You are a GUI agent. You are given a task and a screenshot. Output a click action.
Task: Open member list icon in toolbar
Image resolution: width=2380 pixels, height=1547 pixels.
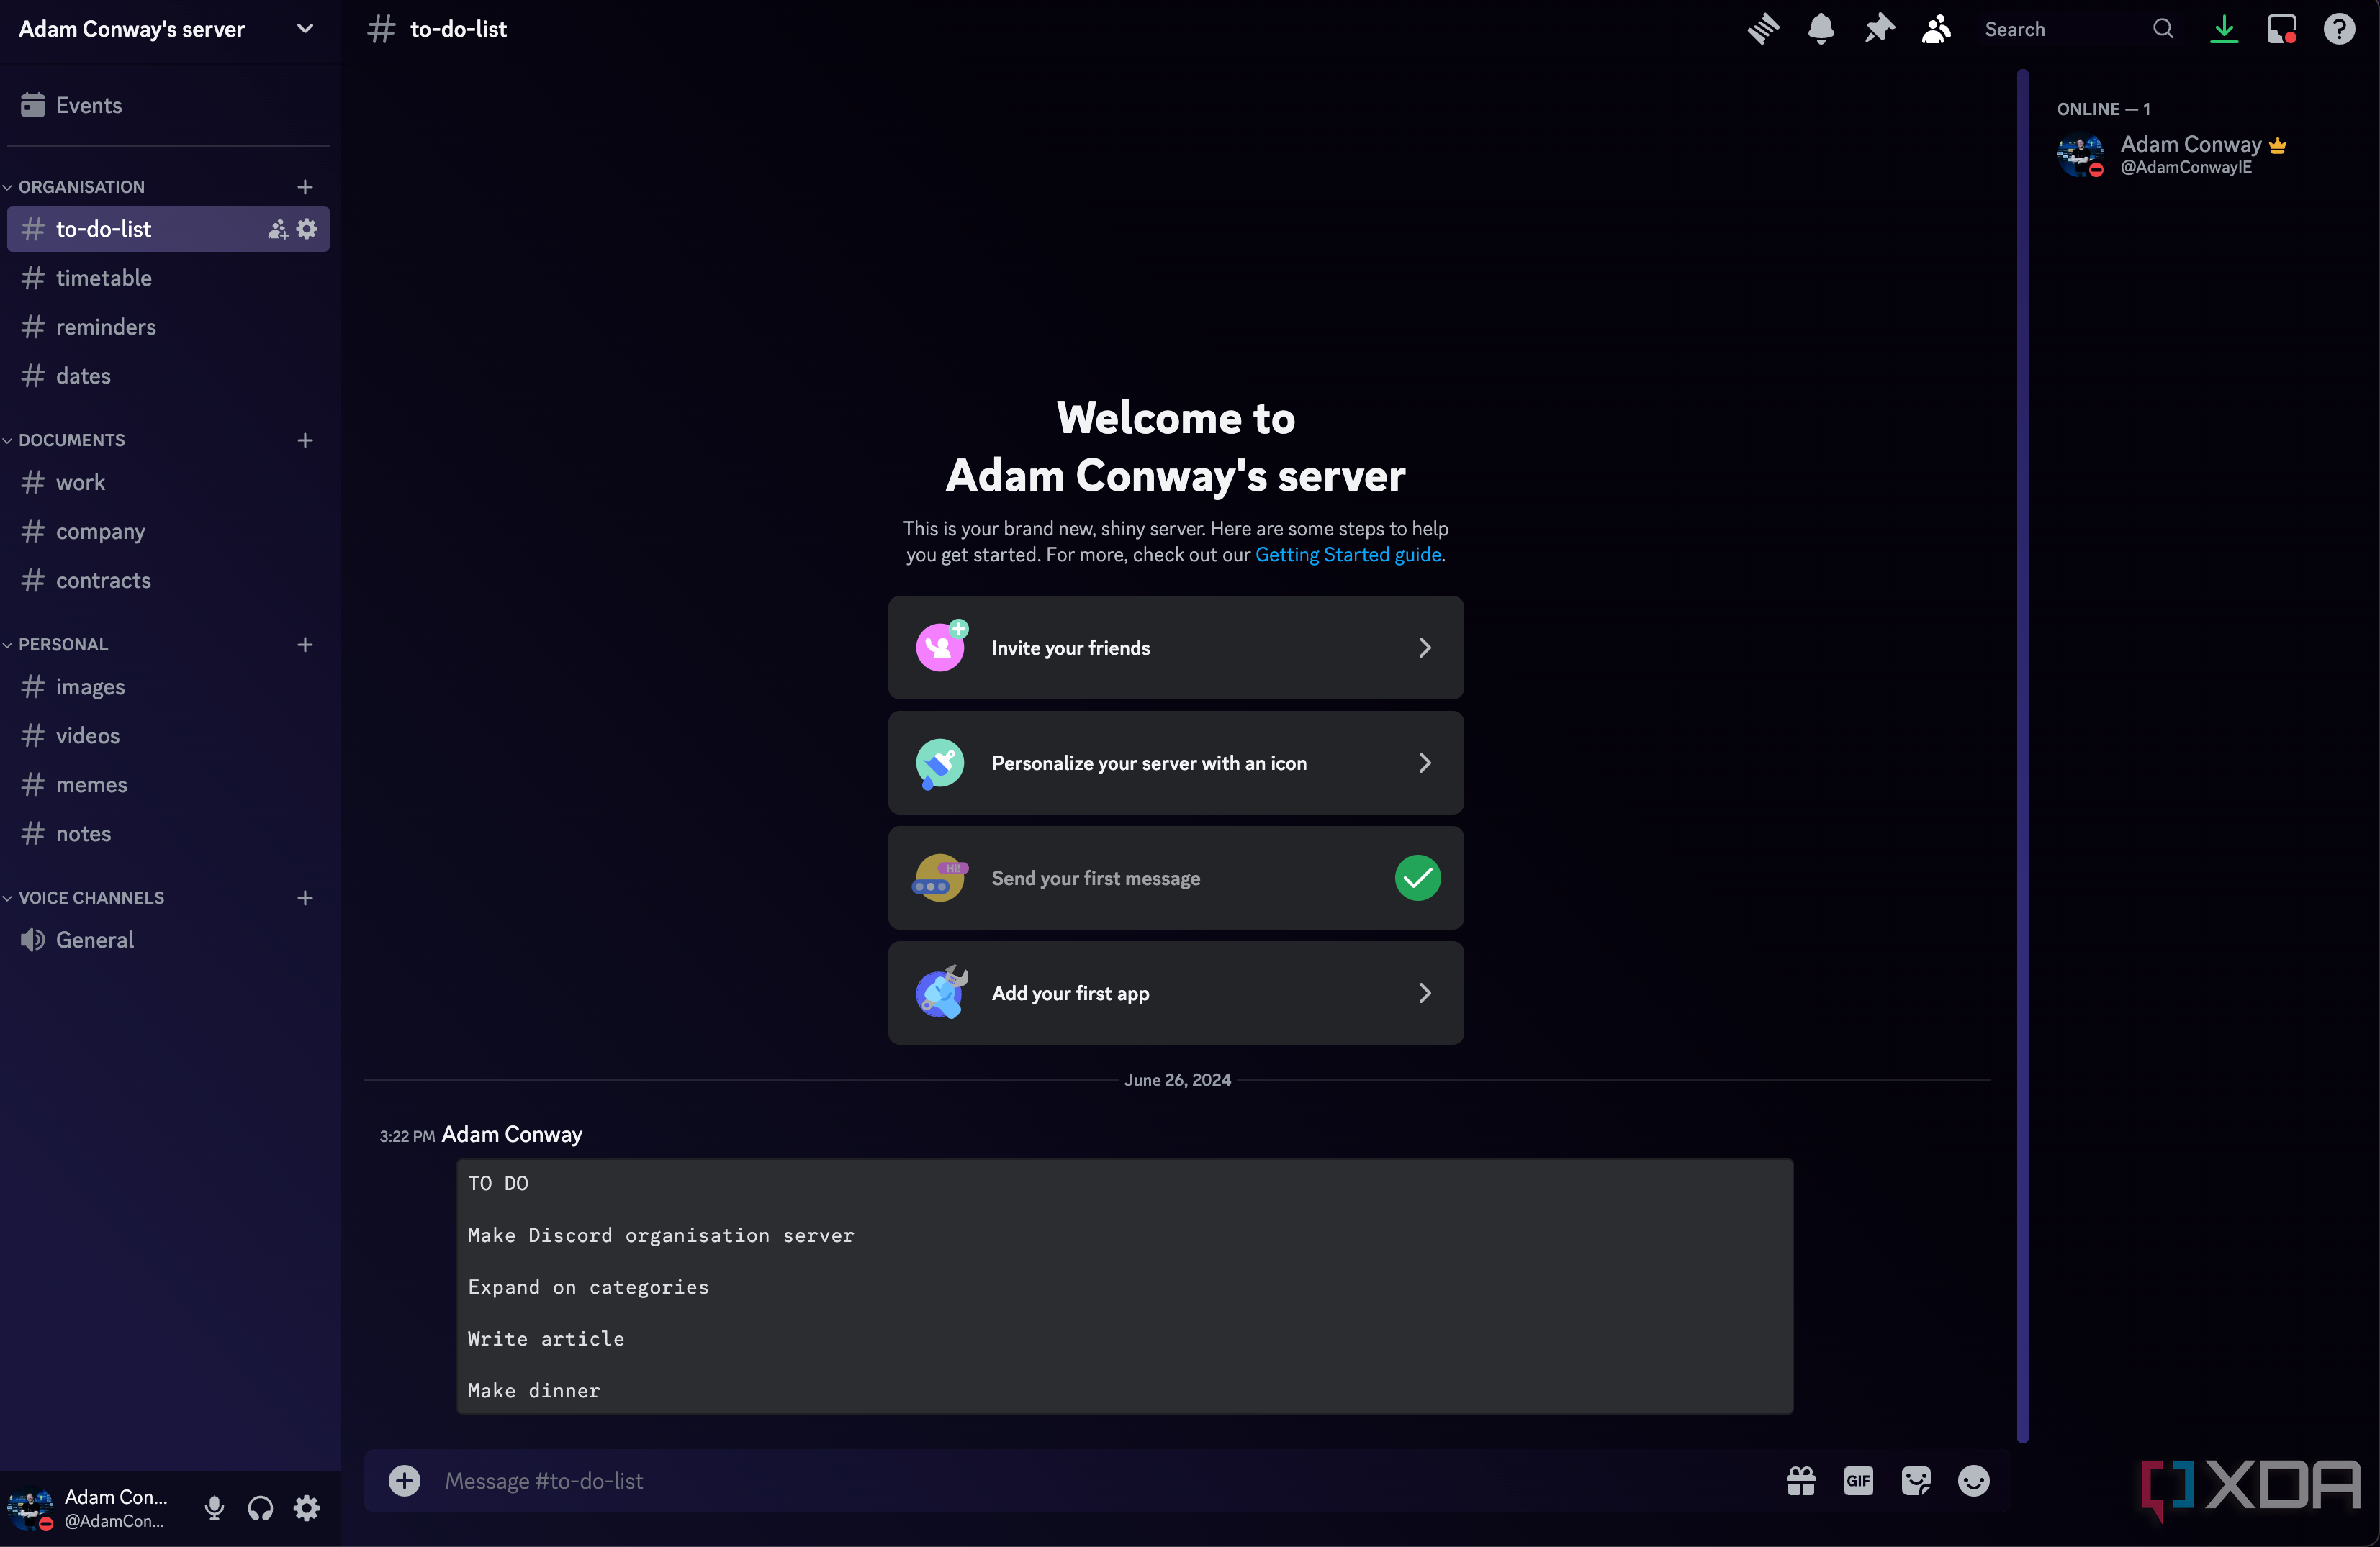tap(1938, 30)
